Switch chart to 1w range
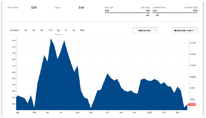This screenshot has height=118, width=206. [25, 30]
